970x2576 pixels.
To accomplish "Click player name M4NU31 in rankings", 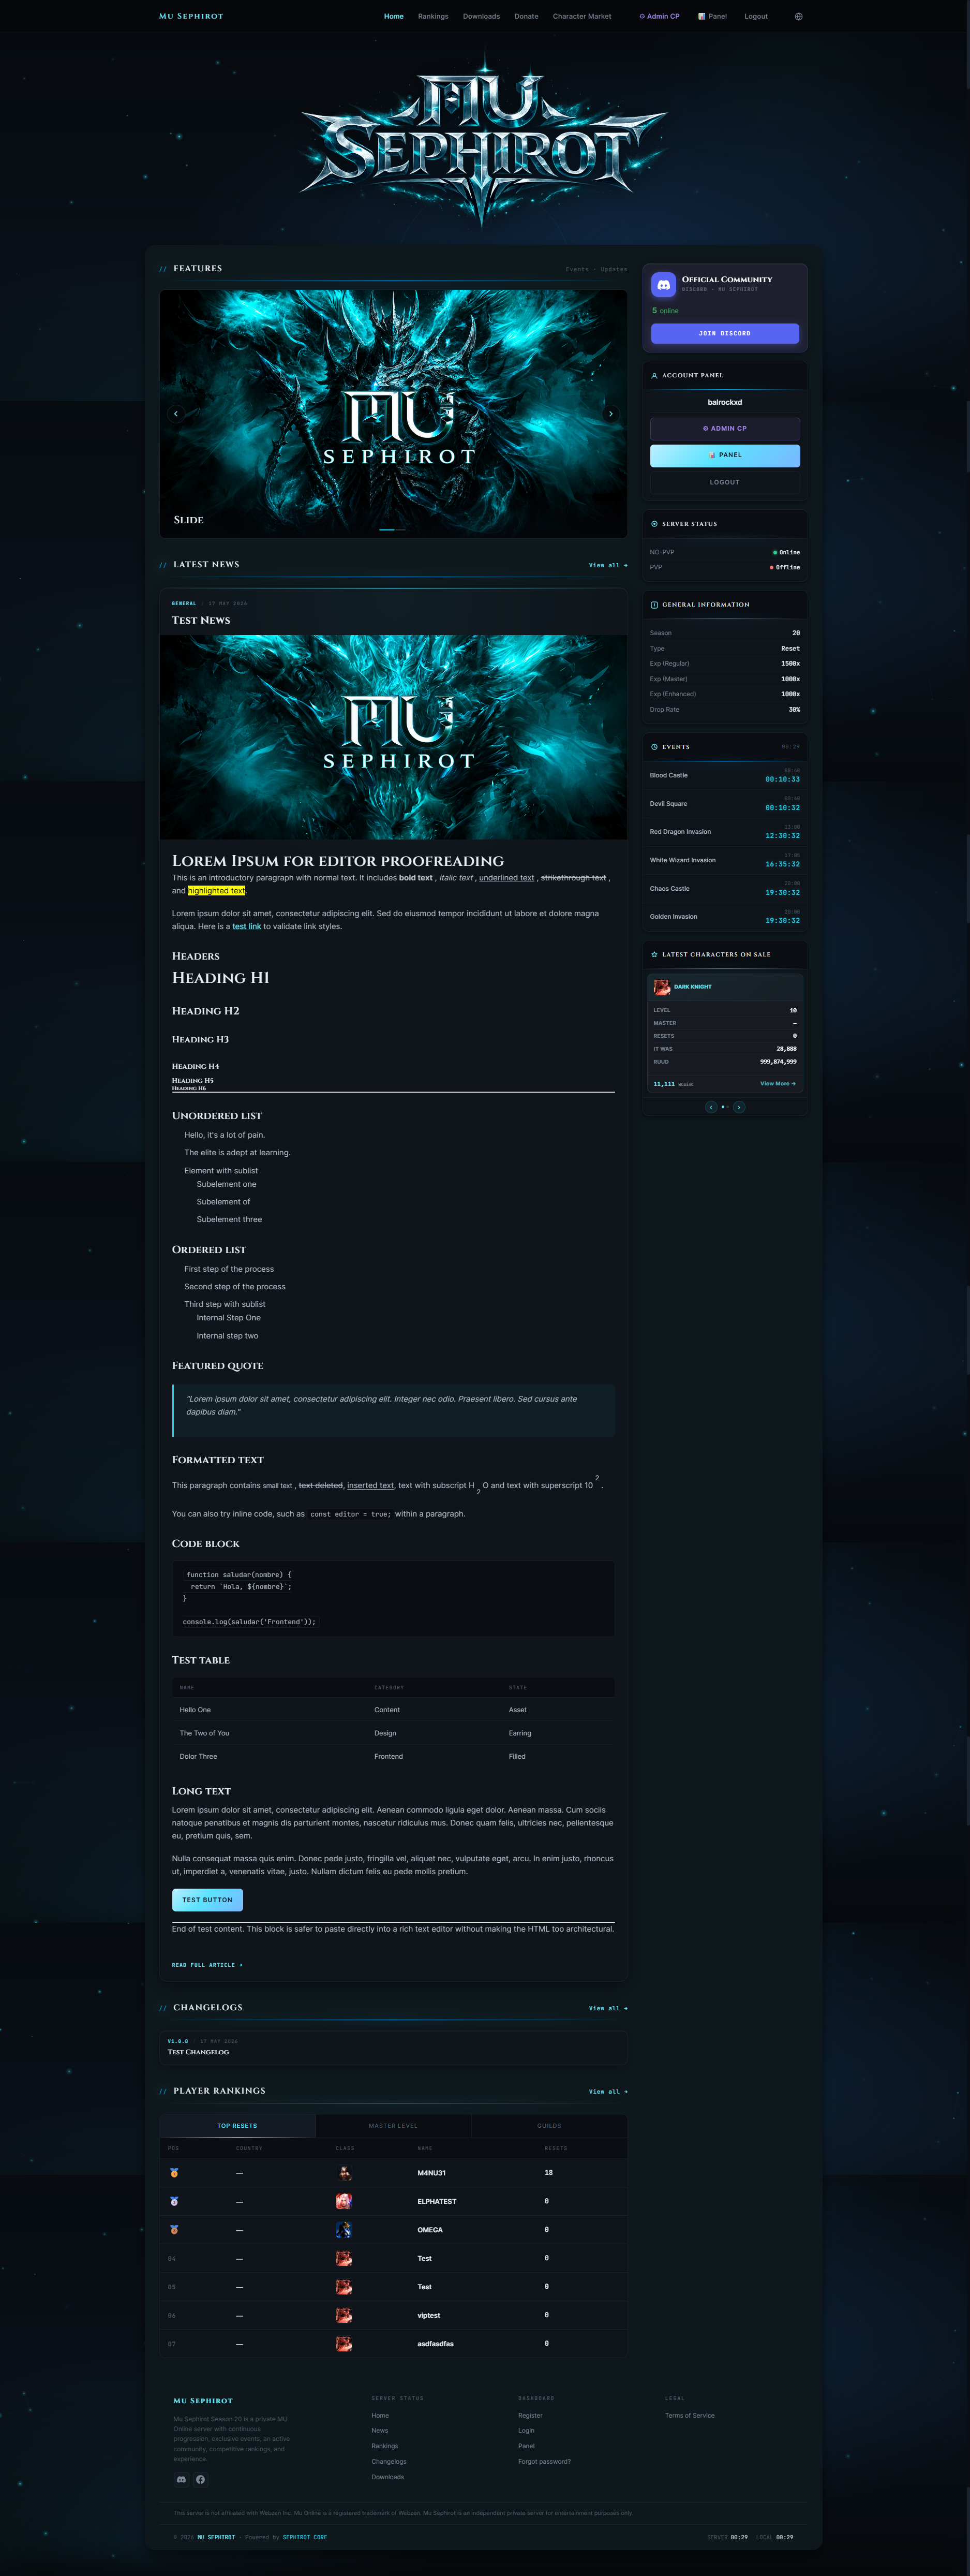I will click(x=432, y=2173).
